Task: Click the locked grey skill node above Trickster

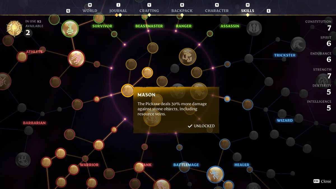Action: (x=298, y=45)
